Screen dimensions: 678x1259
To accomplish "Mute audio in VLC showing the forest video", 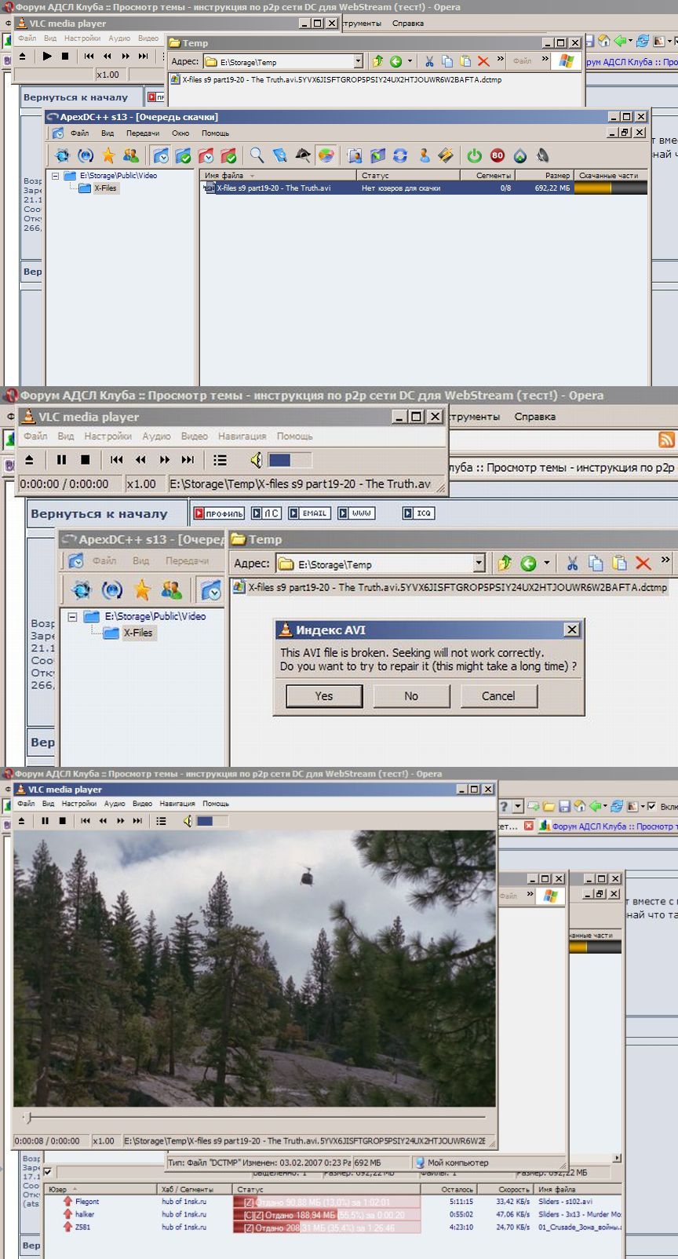I will coord(188,821).
